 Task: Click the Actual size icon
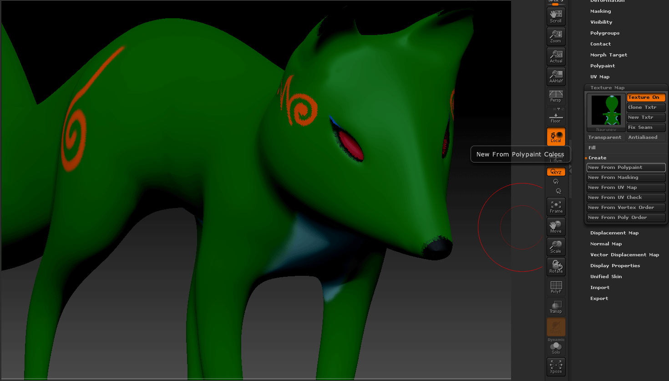tap(556, 56)
